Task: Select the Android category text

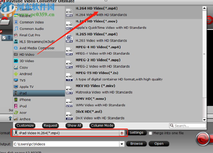Action: (26, 74)
